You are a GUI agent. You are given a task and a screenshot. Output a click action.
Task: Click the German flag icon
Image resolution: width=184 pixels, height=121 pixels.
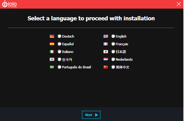click(x=52, y=36)
